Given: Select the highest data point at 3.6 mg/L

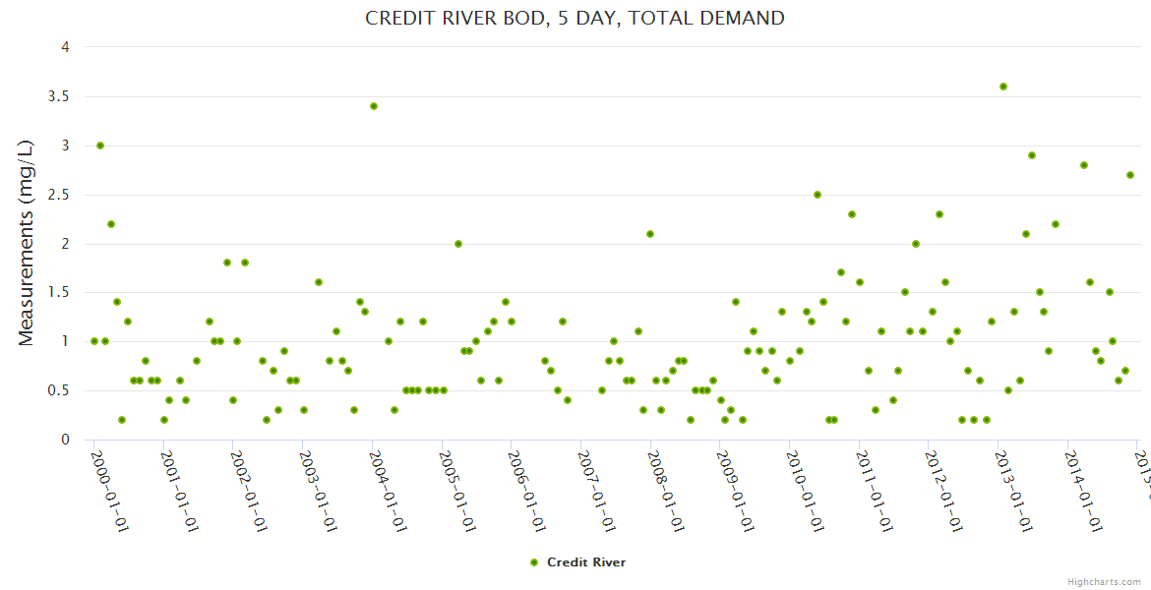Looking at the screenshot, I should [x=1002, y=87].
